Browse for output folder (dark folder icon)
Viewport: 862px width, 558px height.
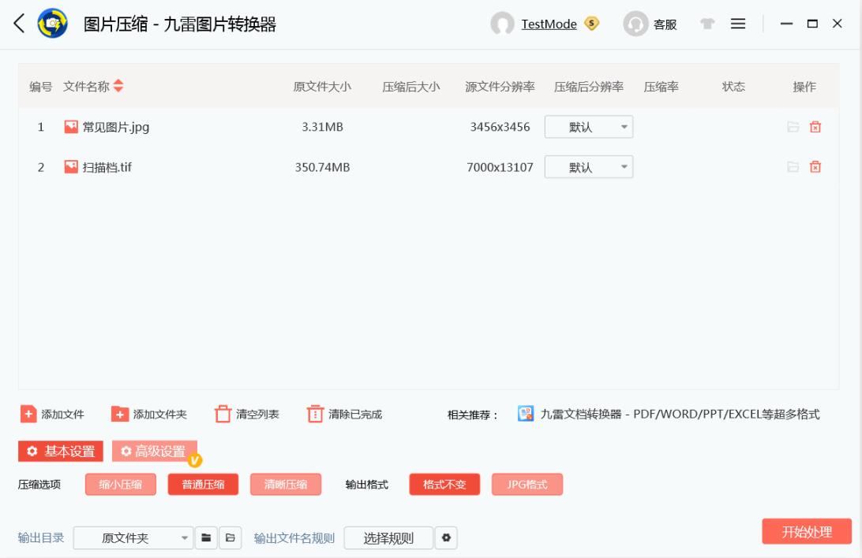point(206,538)
